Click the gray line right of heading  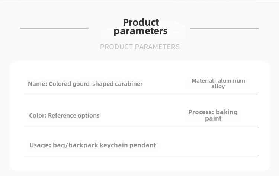[224, 28]
